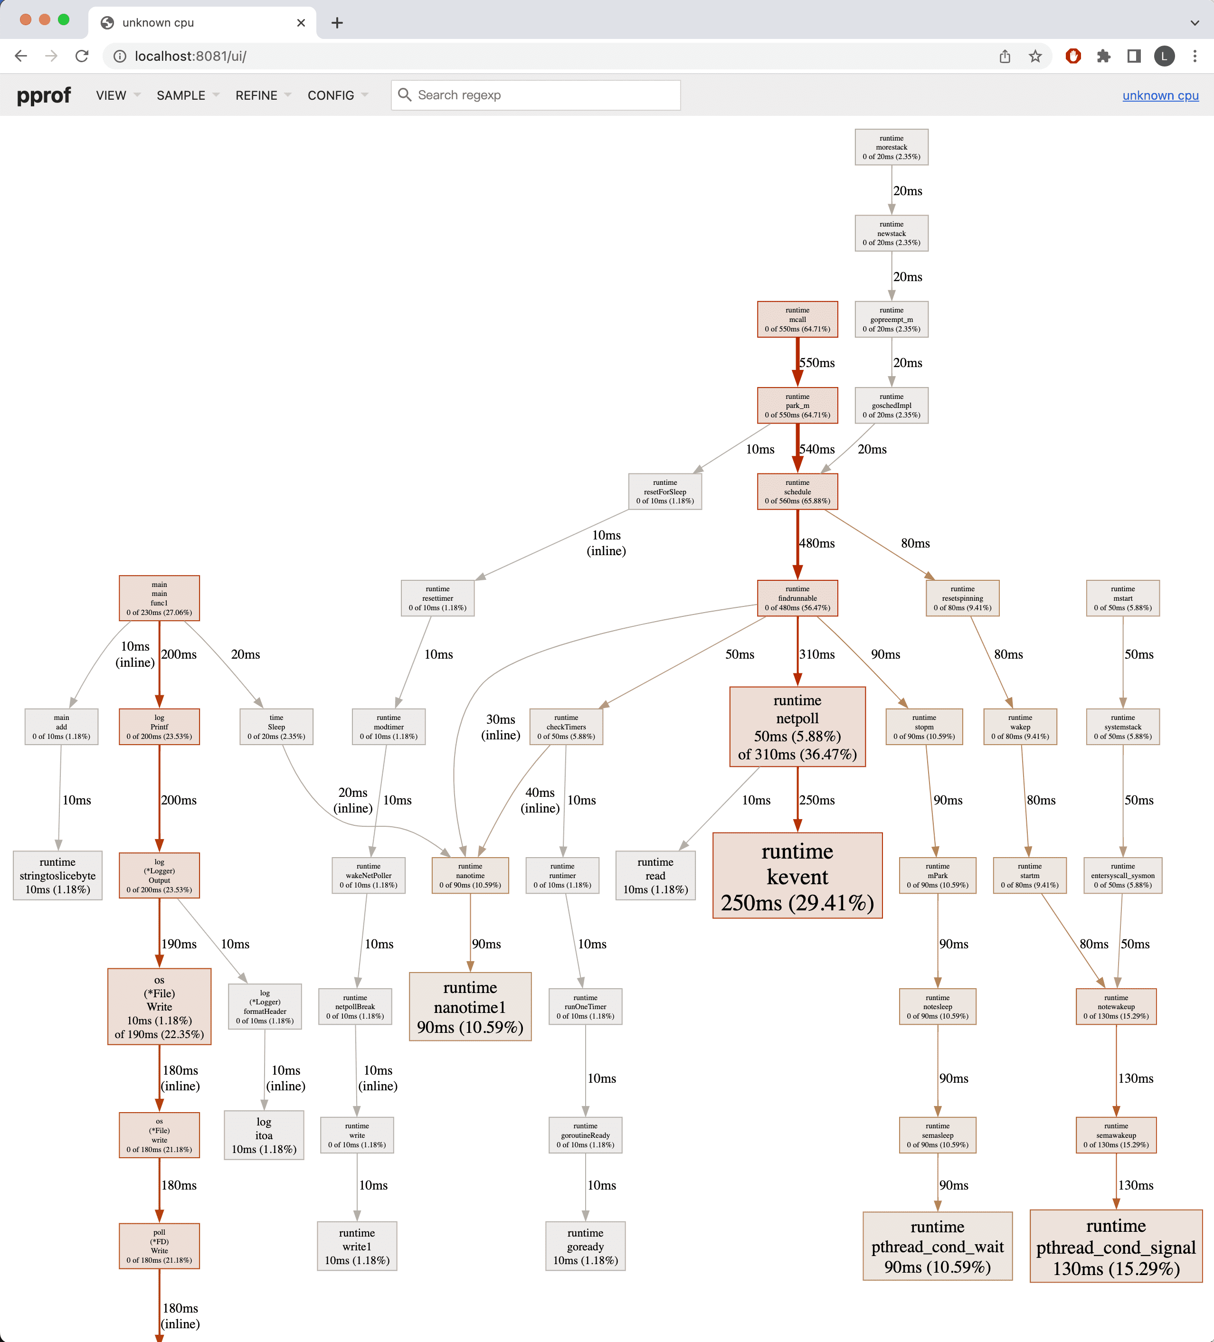Click the 'unknown cpu' link at top right
The height and width of the screenshot is (1342, 1214).
[x=1160, y=95]
